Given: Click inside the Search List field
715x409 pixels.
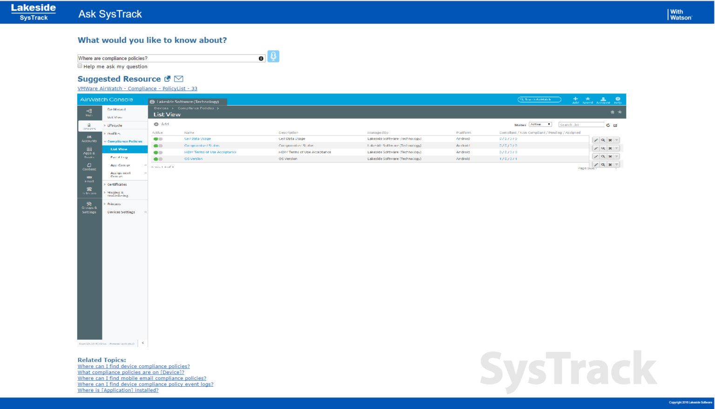Looking at the screenshot, I should (581, 124).
